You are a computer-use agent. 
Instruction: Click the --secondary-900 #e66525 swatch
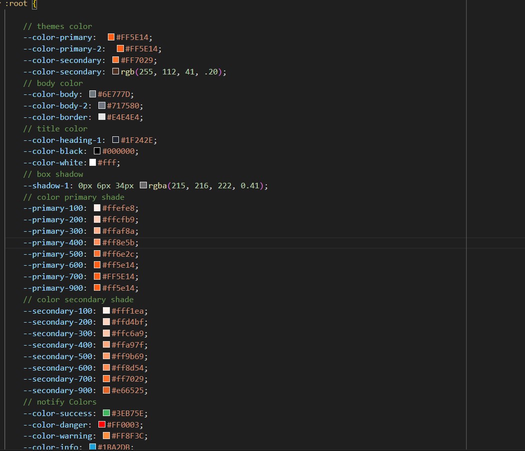[106, 391]
